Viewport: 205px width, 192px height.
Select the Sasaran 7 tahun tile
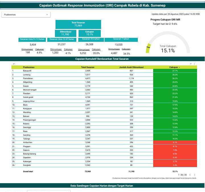(121, 39)
